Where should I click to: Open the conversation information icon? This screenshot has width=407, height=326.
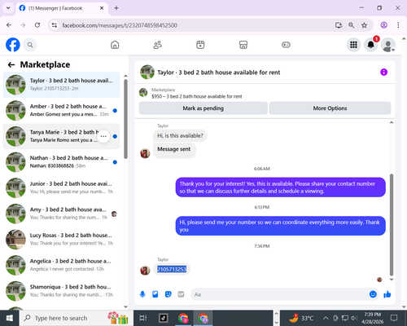[383, 73]
